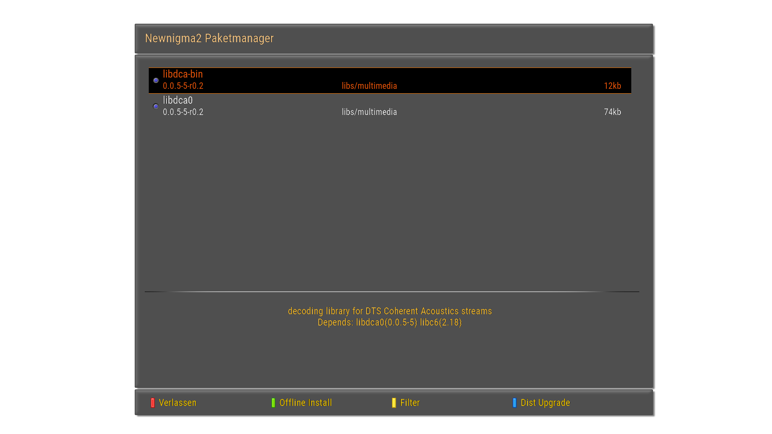Click the libdca0 version 0.0.5-5-r0.2 text

[x=183, y=112]
